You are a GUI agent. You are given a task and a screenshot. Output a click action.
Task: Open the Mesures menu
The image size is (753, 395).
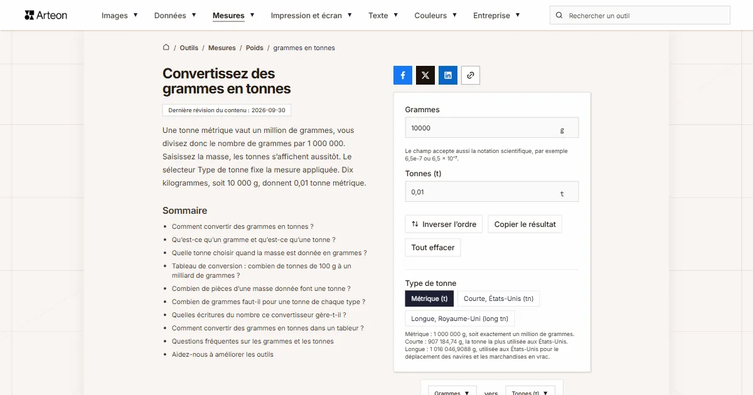click(233, 16)
